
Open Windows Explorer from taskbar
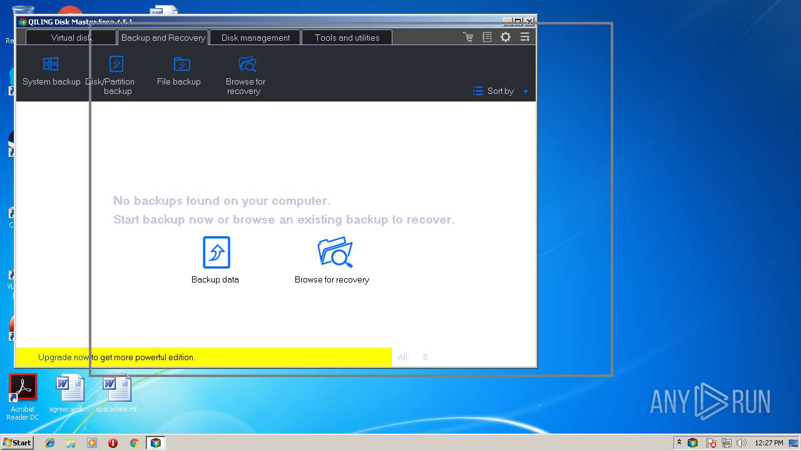point(71,443)
